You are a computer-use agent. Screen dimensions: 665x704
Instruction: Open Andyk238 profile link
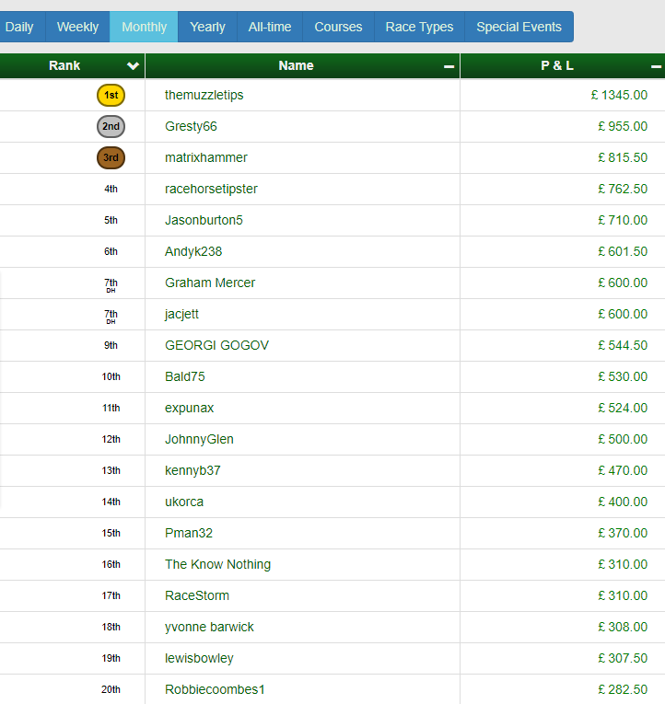click(x=193, y=252)
